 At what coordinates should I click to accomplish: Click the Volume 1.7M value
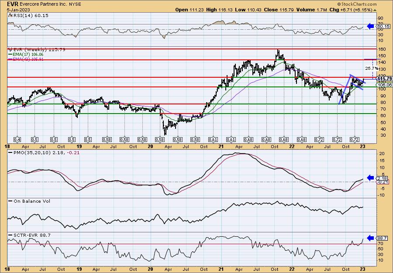[x=311, y=10]
